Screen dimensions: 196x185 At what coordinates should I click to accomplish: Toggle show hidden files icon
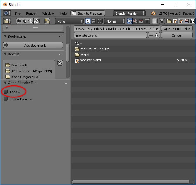coord(155,21)
